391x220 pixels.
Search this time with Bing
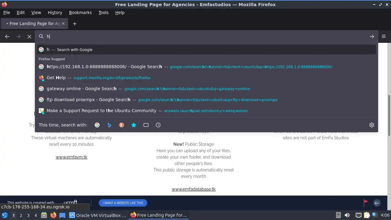click(x=109, y=125)
